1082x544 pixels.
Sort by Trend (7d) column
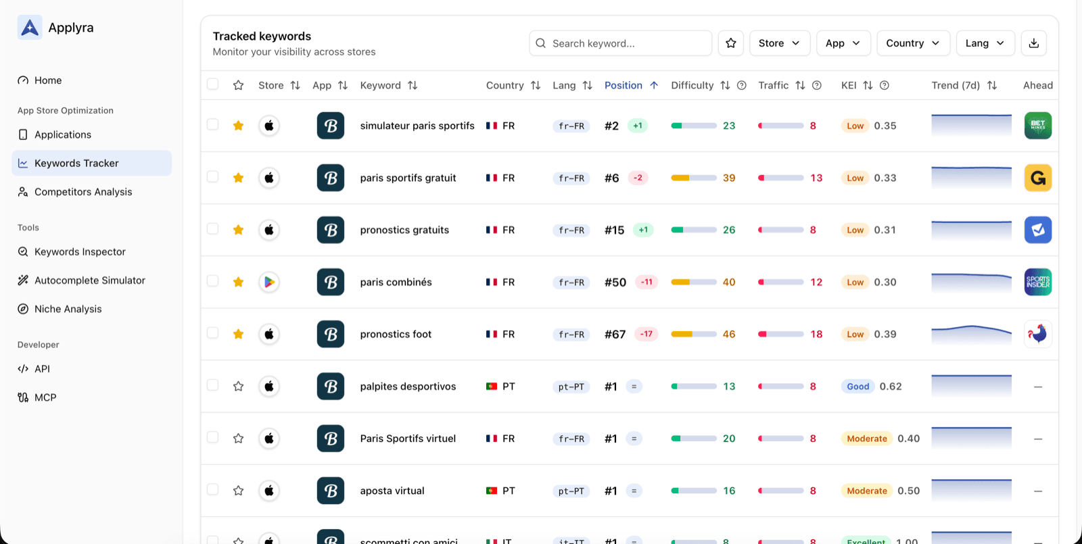coord(964,85)
